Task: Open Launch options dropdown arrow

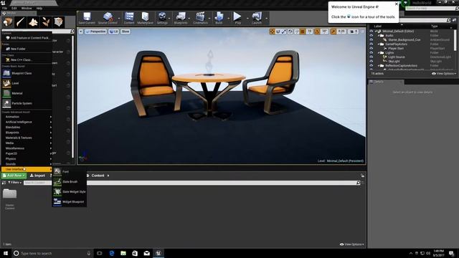Action: click(266, 19)
